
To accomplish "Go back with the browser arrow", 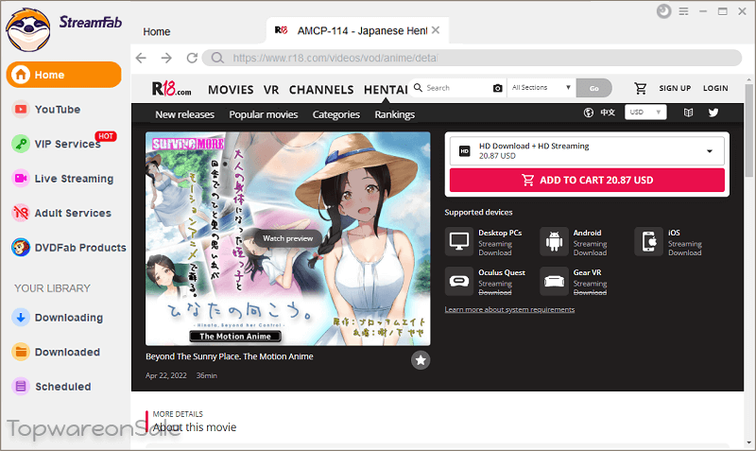I will (x=141, y=58).
